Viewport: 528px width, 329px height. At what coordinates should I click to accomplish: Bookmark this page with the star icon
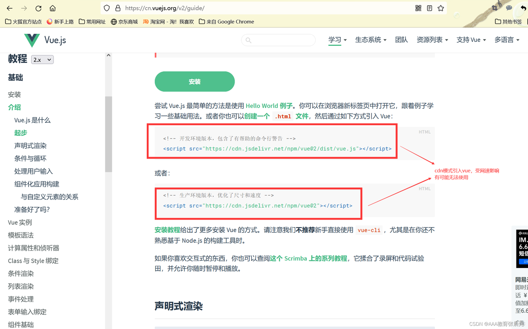click(441, 8)
